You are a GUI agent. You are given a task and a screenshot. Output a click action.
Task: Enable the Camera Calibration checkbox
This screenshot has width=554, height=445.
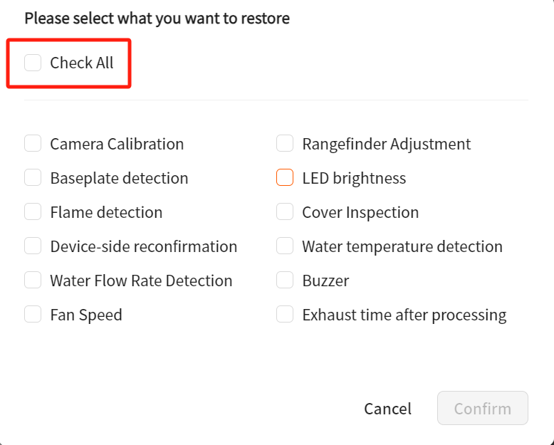[33, 144]
